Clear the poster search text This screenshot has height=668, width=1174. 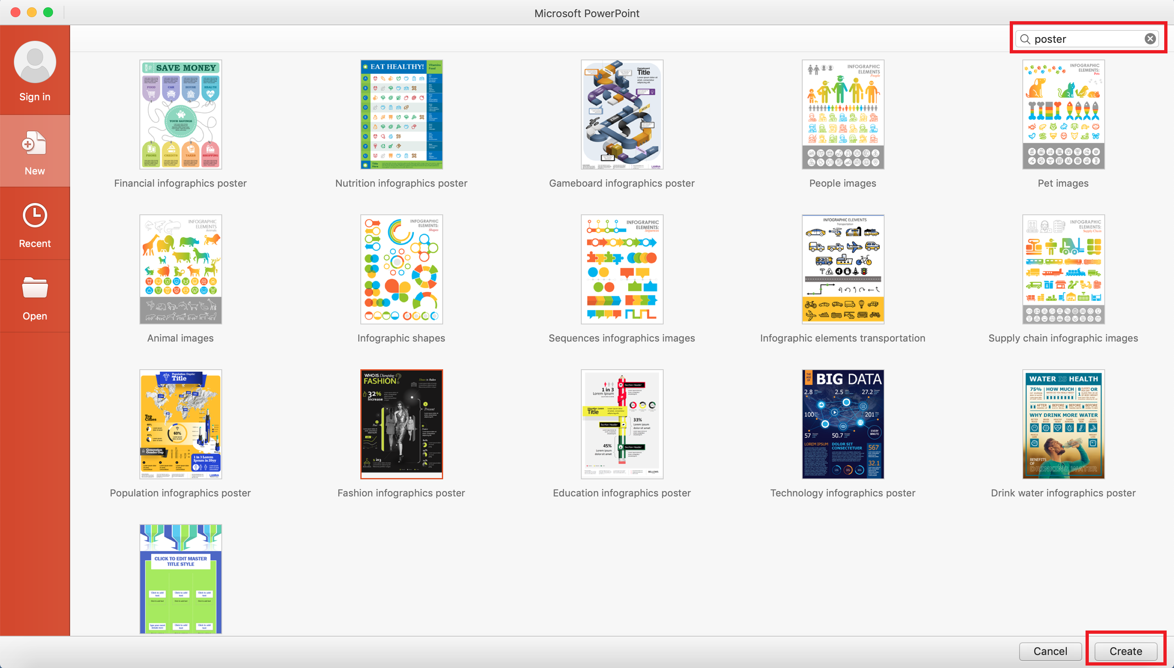click(1150, 39)
